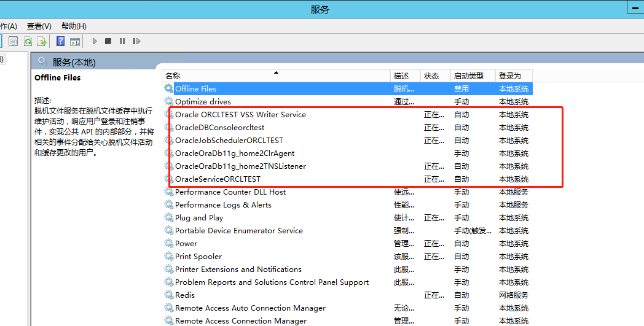644x326 pixels.
Task: Select the OracleServiceORCLTEST service name
Action: 218,179
